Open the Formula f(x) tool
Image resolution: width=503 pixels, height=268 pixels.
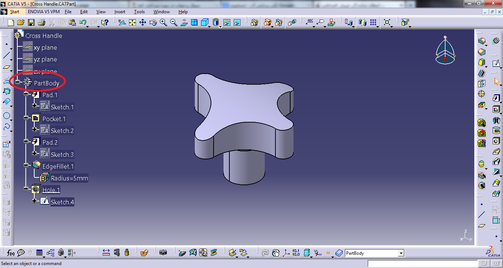11,253
